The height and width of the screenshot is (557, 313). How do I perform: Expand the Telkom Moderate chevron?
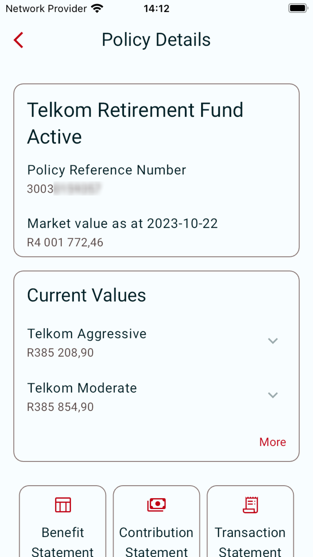click(x=273, y=395)
